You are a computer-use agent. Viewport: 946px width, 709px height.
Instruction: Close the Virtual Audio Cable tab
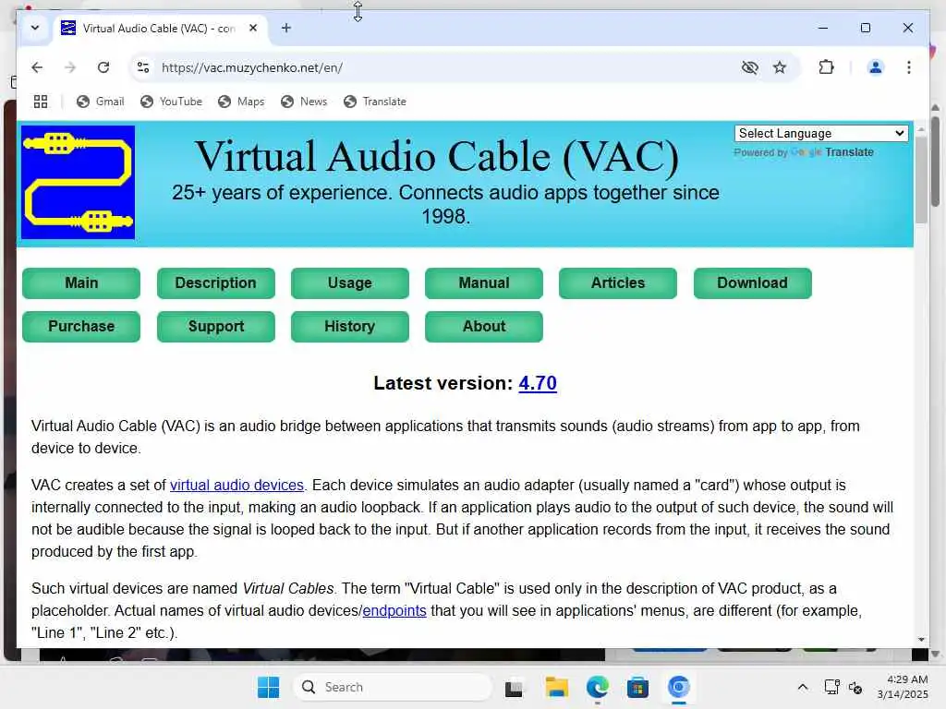point(253,28)
